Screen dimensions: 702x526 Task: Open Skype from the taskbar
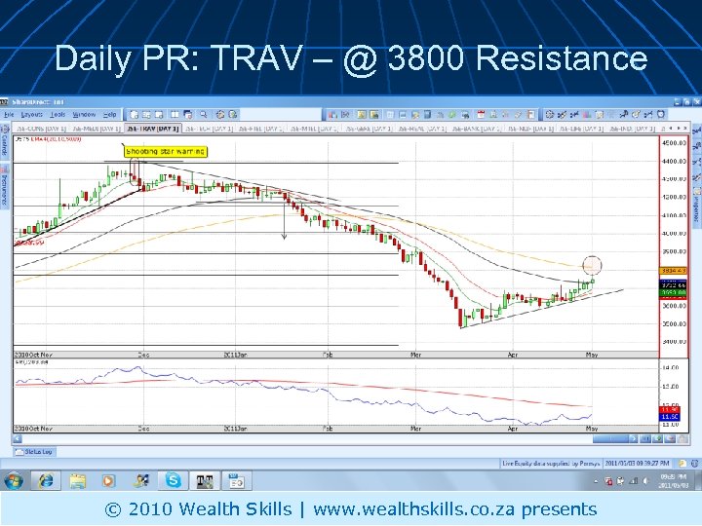(x=174, y=481)
